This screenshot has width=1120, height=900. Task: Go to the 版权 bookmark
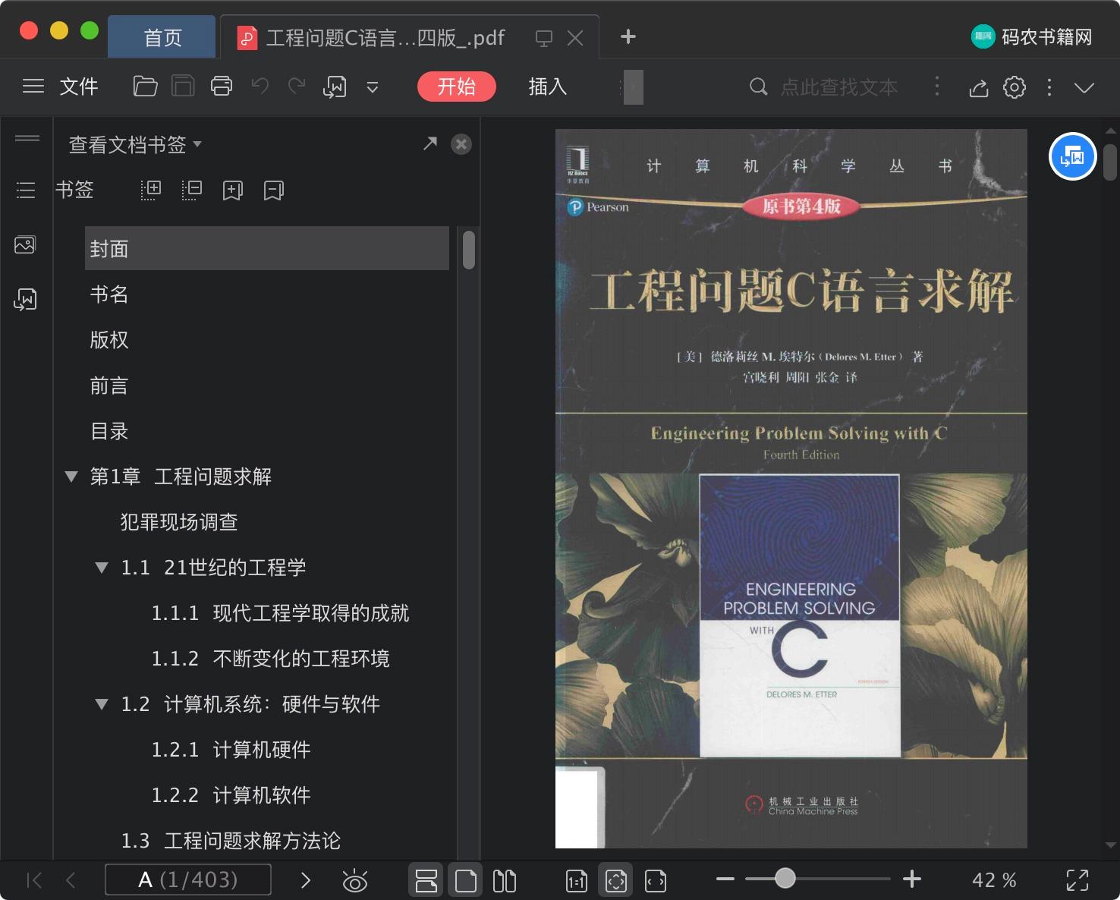(109, 340)
